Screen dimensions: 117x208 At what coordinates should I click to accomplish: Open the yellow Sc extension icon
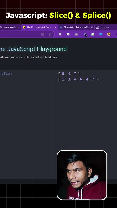(x=109, y=34)
